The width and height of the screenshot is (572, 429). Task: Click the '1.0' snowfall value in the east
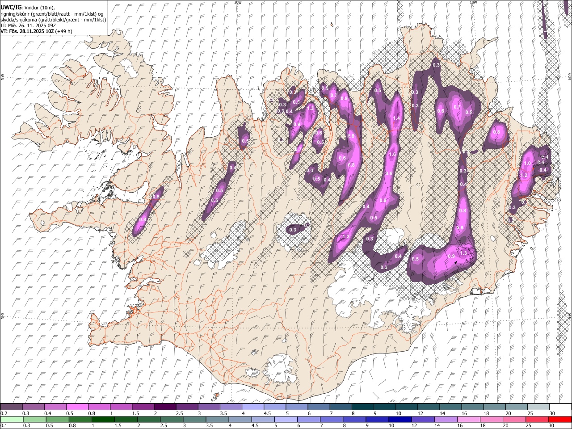coord(527,164)
